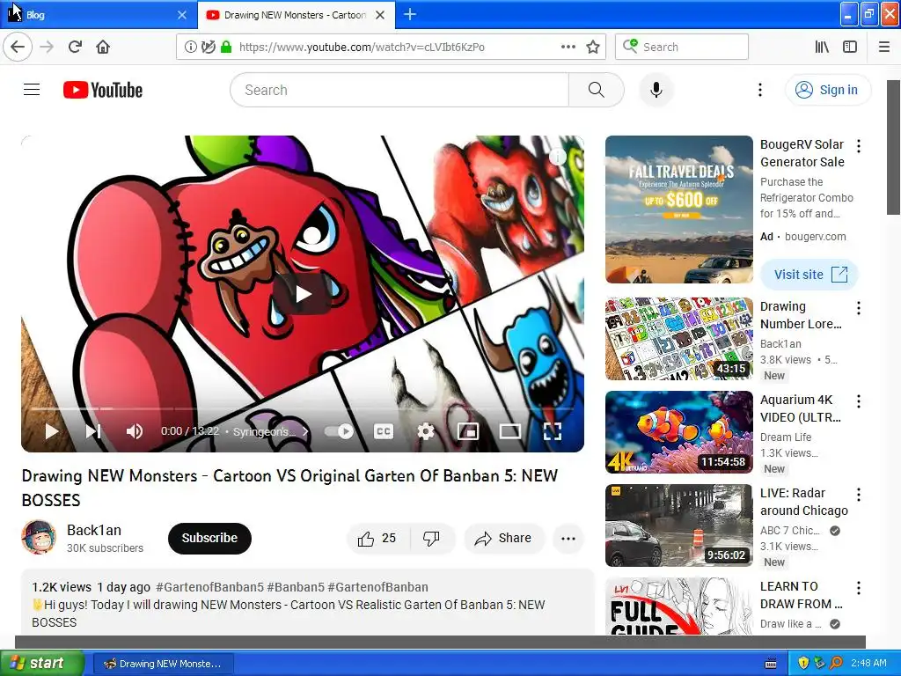The height and width of the screenshot is (676, 901).
Task: Visit site for BougeRV ad
Action: [809, 275]
